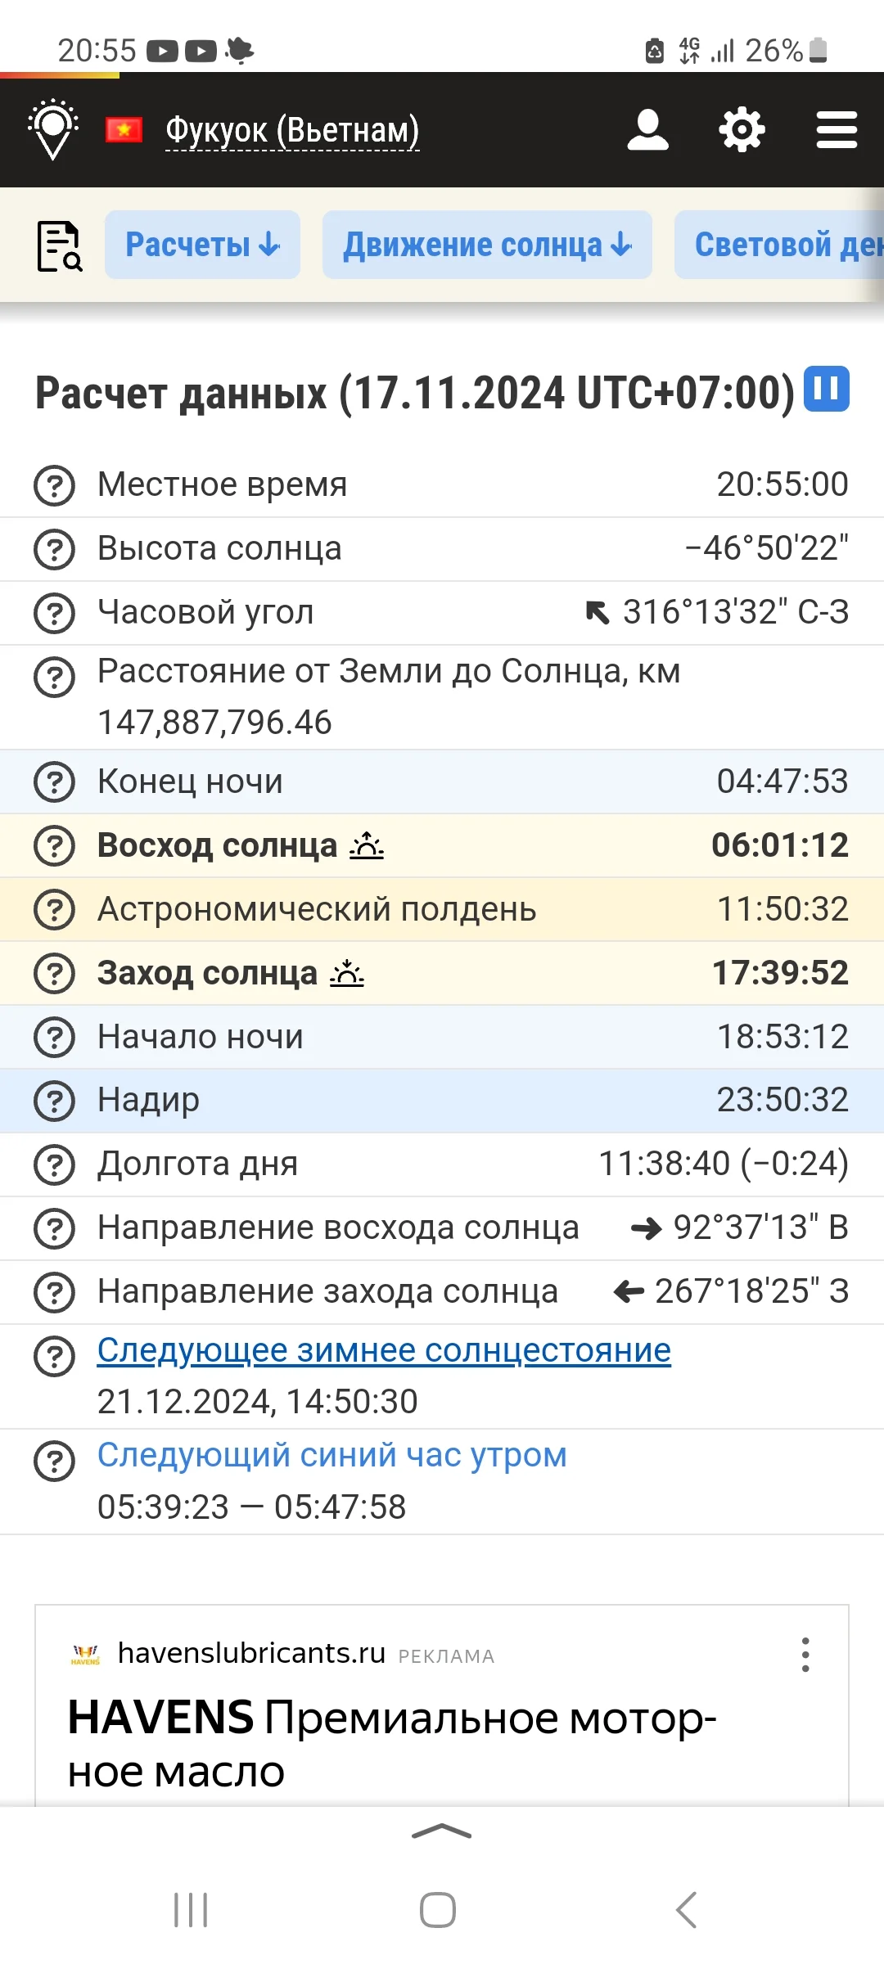884x1964 pixels.
Task: Show help for Высота солнца row
Action: coord(54,549)
